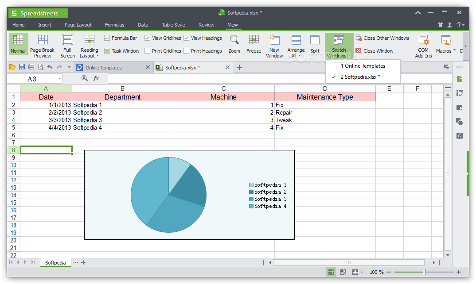Screen dimensions: 476x284
Task: Close the Online Templates document tab
Action: 148,67
